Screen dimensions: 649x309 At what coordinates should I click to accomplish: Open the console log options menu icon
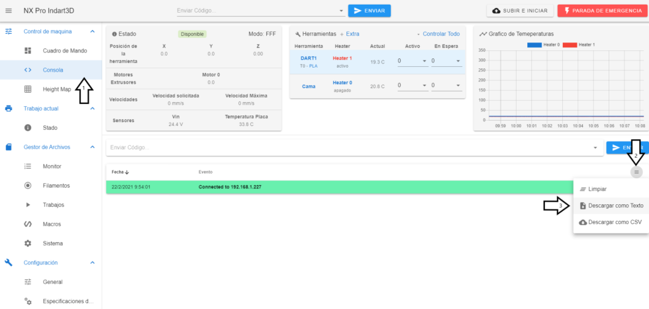(x=636, y=172)
